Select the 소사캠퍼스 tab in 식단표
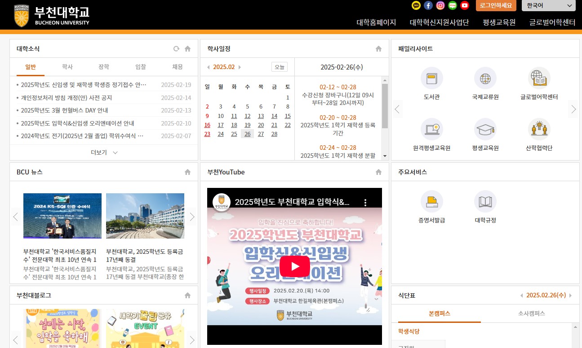The width and height of the screenshot is (582, 348). pyautogui.click(x=531, y=313)
